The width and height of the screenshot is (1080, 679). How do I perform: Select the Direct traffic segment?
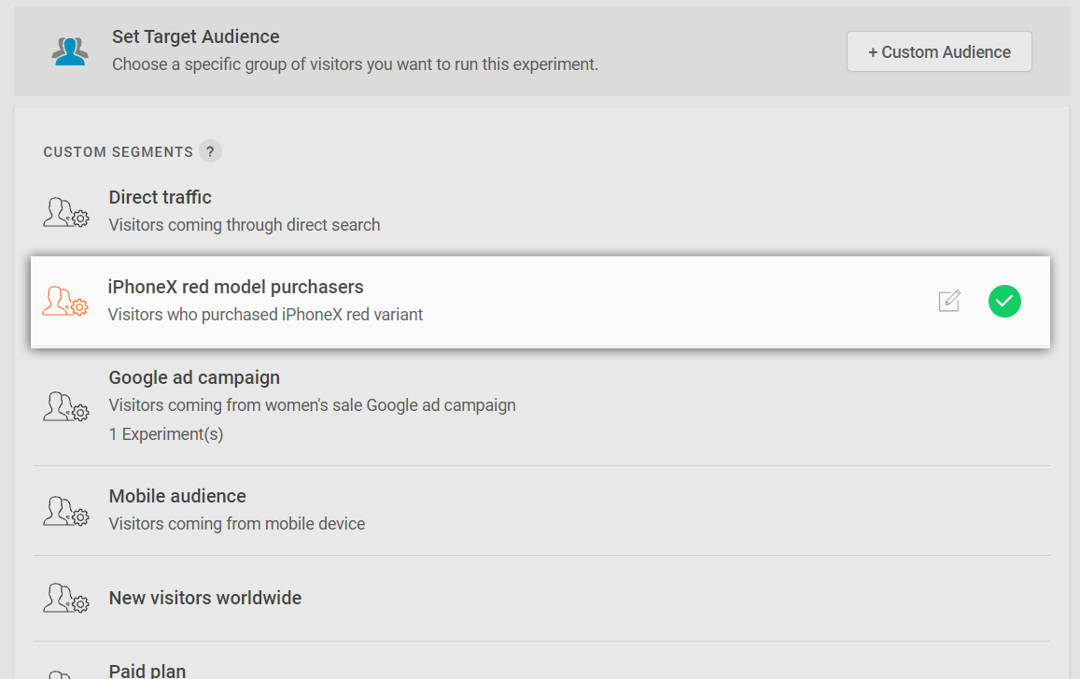pos(161,197)
